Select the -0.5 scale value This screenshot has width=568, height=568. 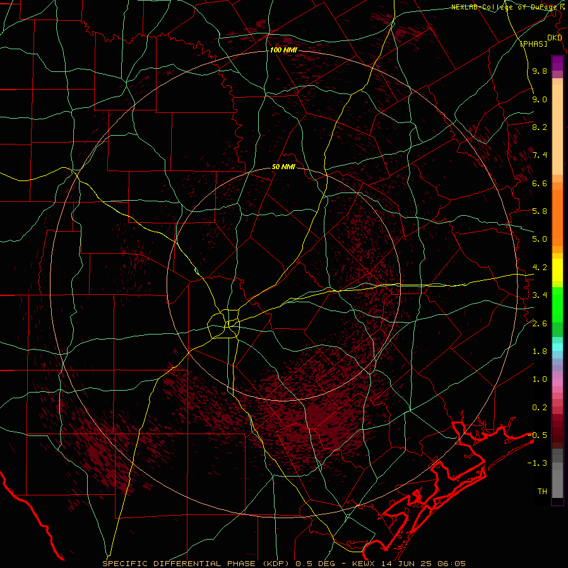538,435
